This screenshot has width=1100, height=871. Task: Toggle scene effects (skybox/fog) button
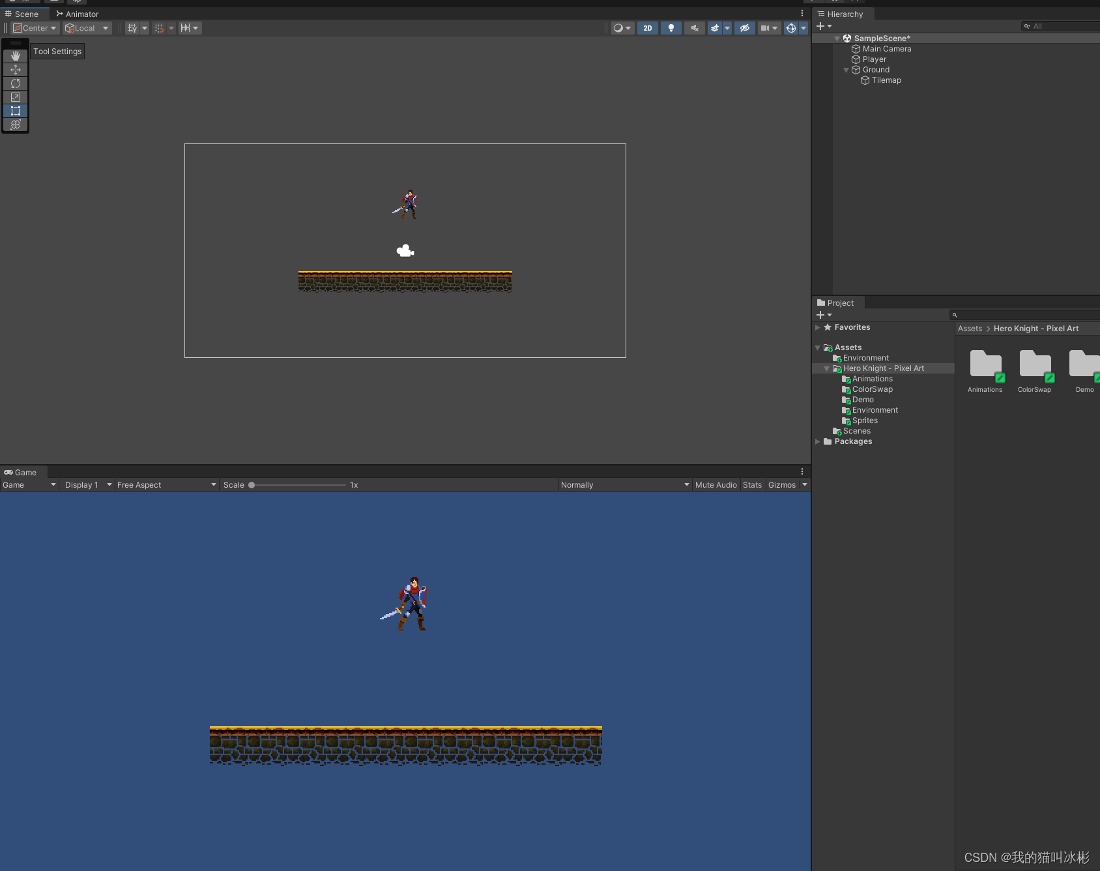pos(715,28)
